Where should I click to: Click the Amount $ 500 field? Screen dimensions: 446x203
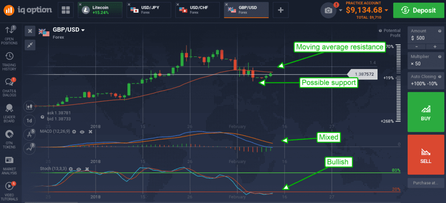click(426, 35)
